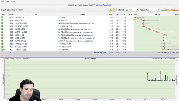Select IP cell 96.120.9.5
The image size is (179, 101).
point(19,20)
